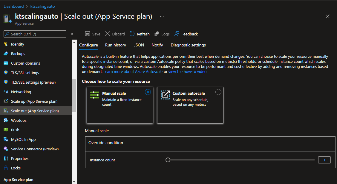The height and width of the screenshot is (184, 337).
Task: Select the Manual scale radio button
Action: tap(148, 92)
